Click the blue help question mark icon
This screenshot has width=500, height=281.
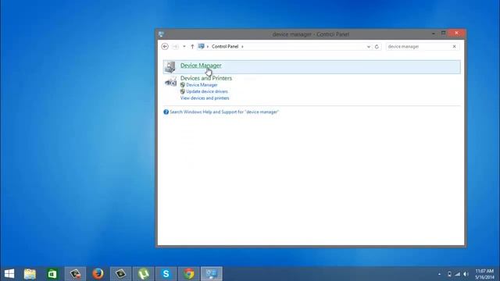(166, 112)
